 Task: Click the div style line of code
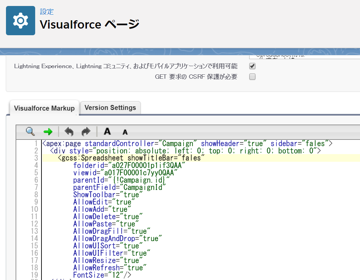coord(185,151)
